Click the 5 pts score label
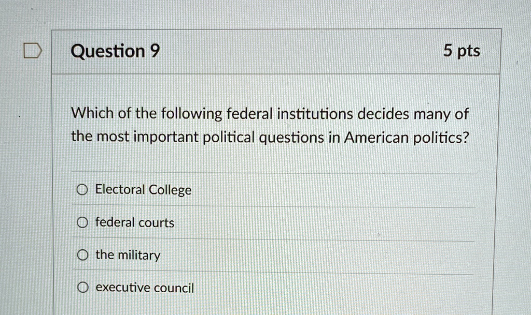Viewport: 531px width, 315px height. [462, 51]
